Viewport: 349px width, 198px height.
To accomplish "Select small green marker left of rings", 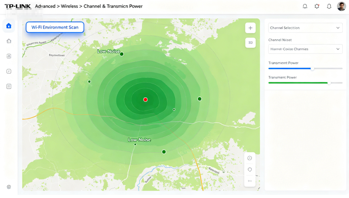I will (x=89, y=82).
